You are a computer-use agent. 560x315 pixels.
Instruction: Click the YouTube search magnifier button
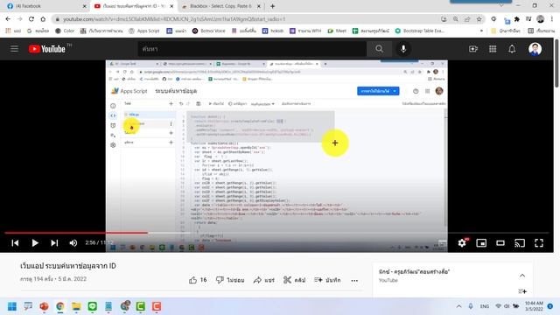coord(379,49)
